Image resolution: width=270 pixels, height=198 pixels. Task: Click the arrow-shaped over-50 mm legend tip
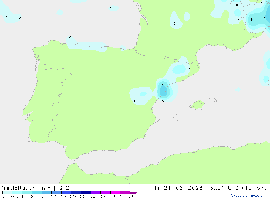[x=135, y=193]
